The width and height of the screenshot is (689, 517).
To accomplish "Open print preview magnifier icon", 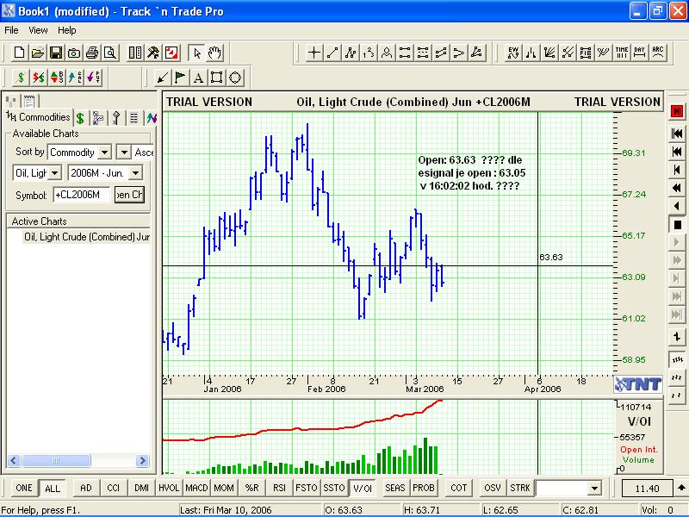I will (x=110, y=53).
